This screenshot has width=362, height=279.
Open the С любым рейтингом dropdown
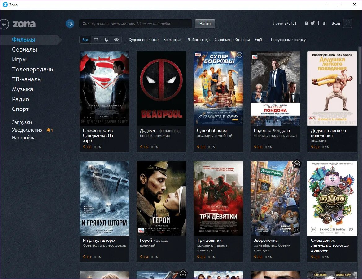pos(232,40)
